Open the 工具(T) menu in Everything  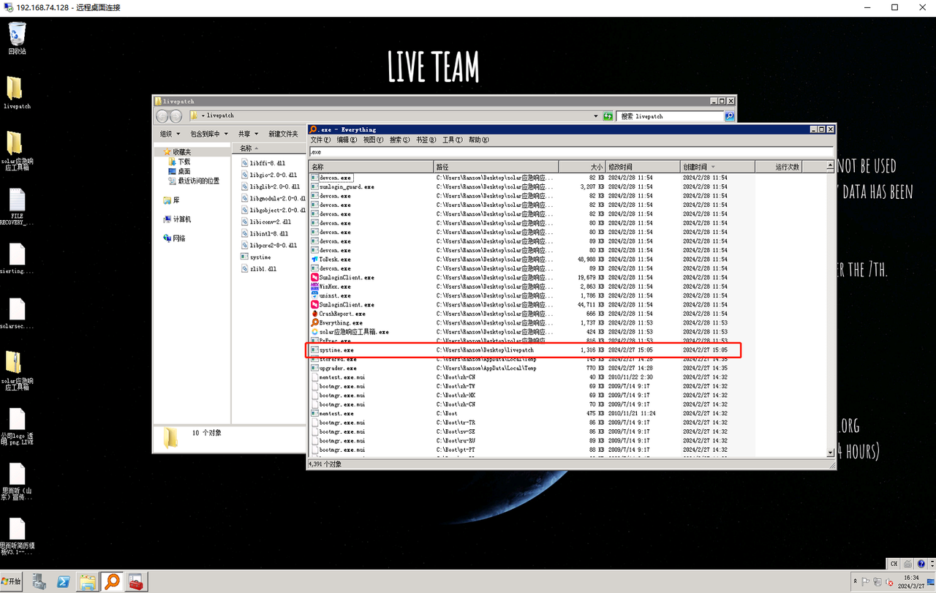pos(453,140)
